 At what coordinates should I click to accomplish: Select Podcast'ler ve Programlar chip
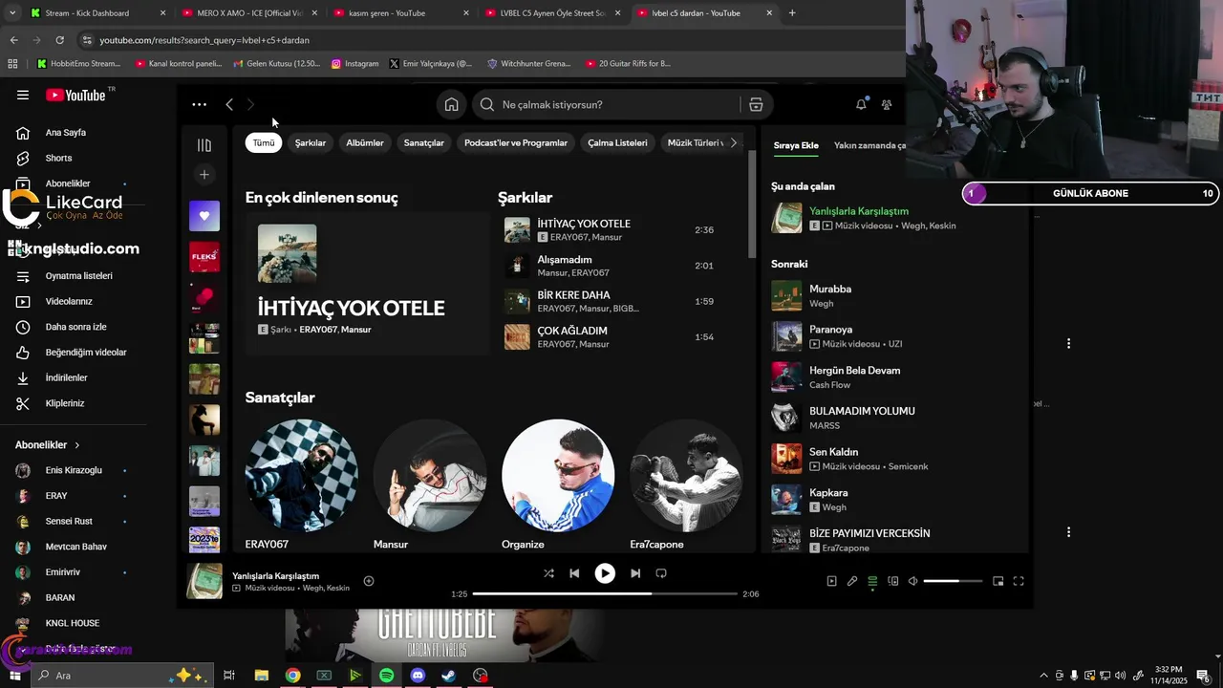pyautogui.click(x=516, y=142)
